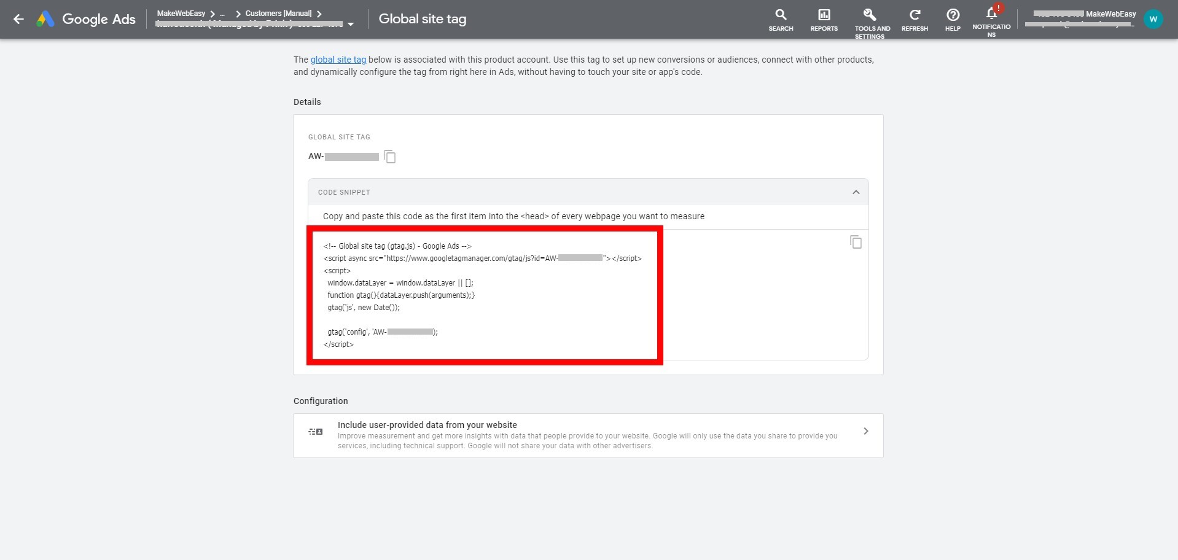Click the Google Ads logo
The height and width of the screenshot is (560, 1178).
pos(85,19)
